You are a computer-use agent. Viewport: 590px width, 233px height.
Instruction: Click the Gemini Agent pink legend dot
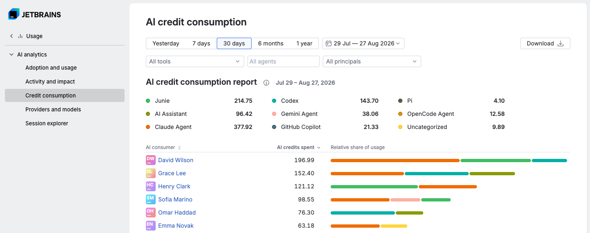274,114
